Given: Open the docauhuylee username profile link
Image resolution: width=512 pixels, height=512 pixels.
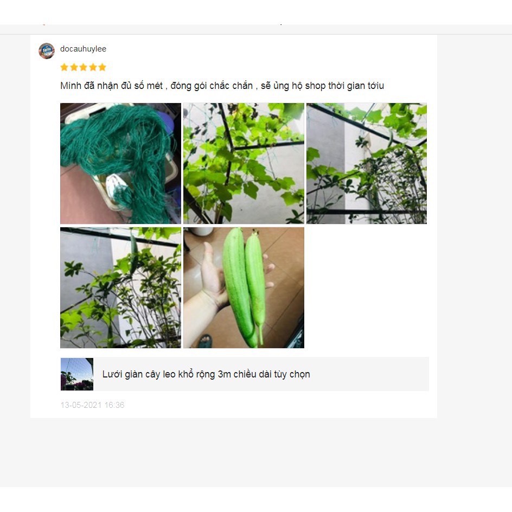Looking at the screenshot, I should pos(84,49).
